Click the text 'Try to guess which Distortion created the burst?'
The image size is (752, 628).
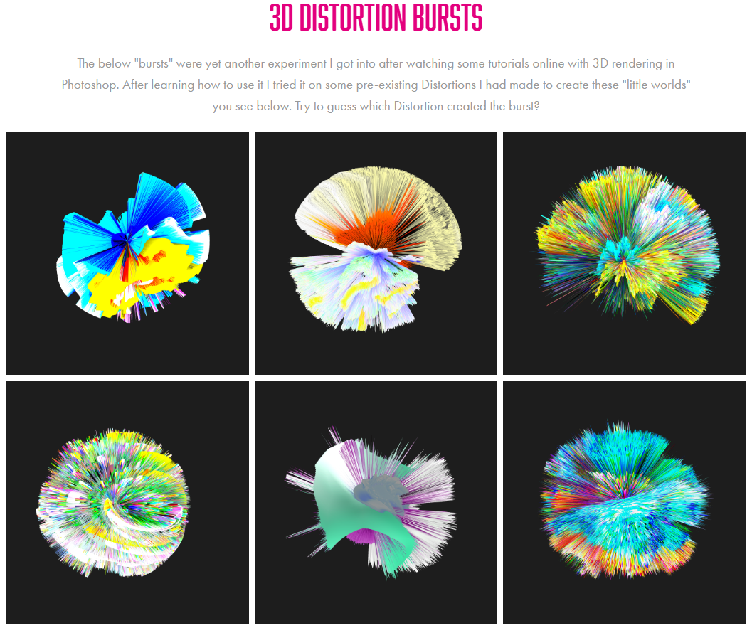pos(417,106)
